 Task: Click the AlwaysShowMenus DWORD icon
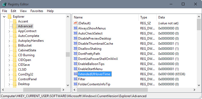click(x=75, y=28)
